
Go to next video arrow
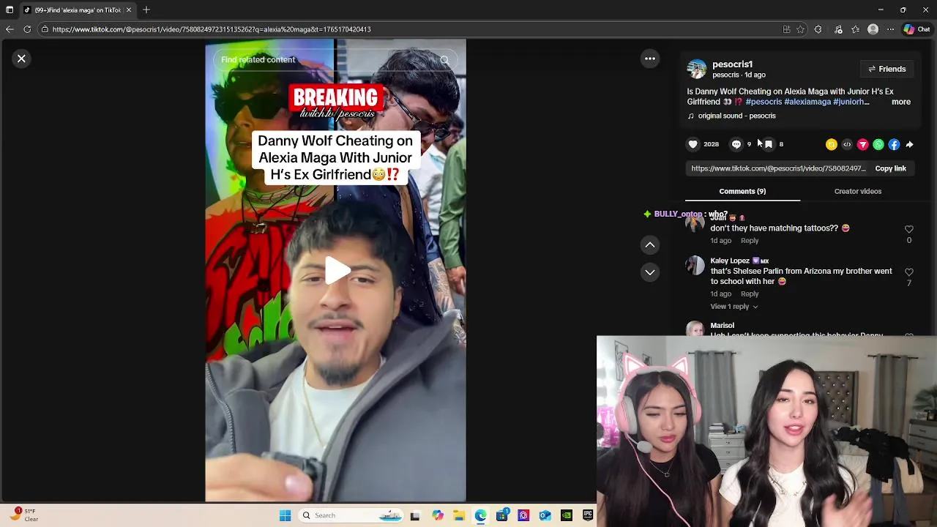pos(650,272)
